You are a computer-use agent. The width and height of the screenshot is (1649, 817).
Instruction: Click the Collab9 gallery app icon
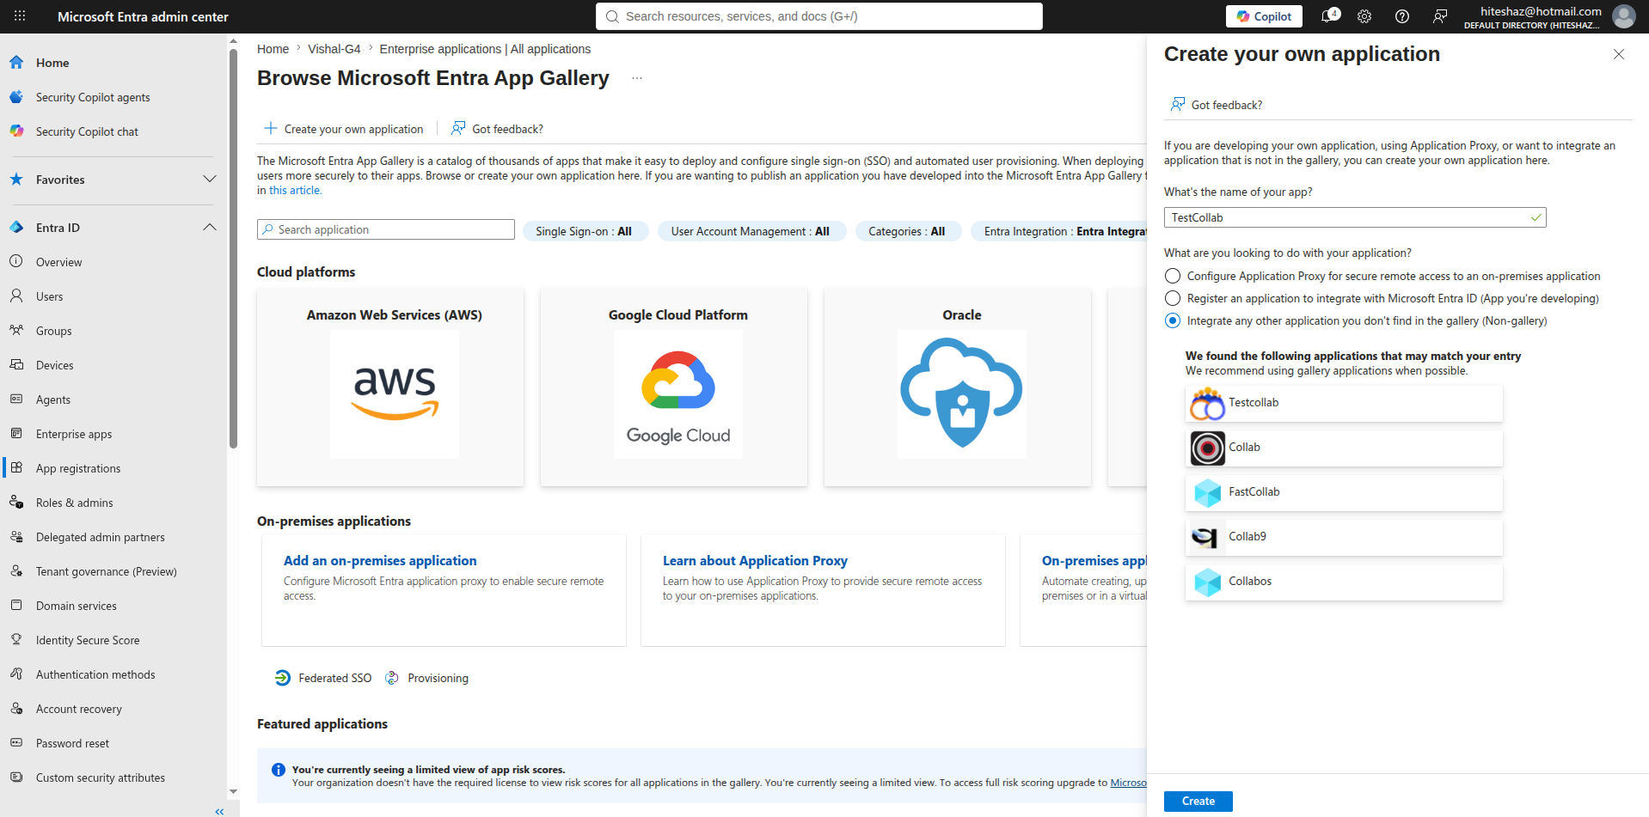click(1207, 537)
